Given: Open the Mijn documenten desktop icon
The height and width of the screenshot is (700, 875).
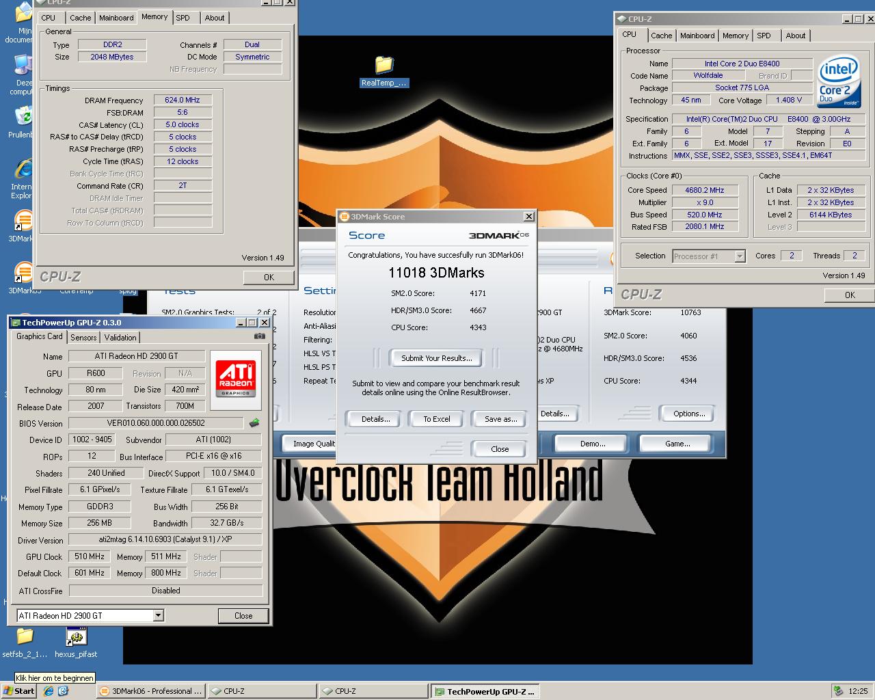Looking at the screenshot, I should (23, 21).
